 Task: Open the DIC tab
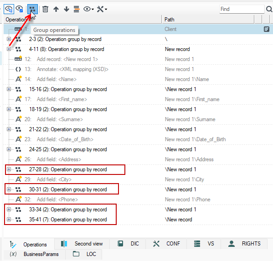(x=128, y=244)
